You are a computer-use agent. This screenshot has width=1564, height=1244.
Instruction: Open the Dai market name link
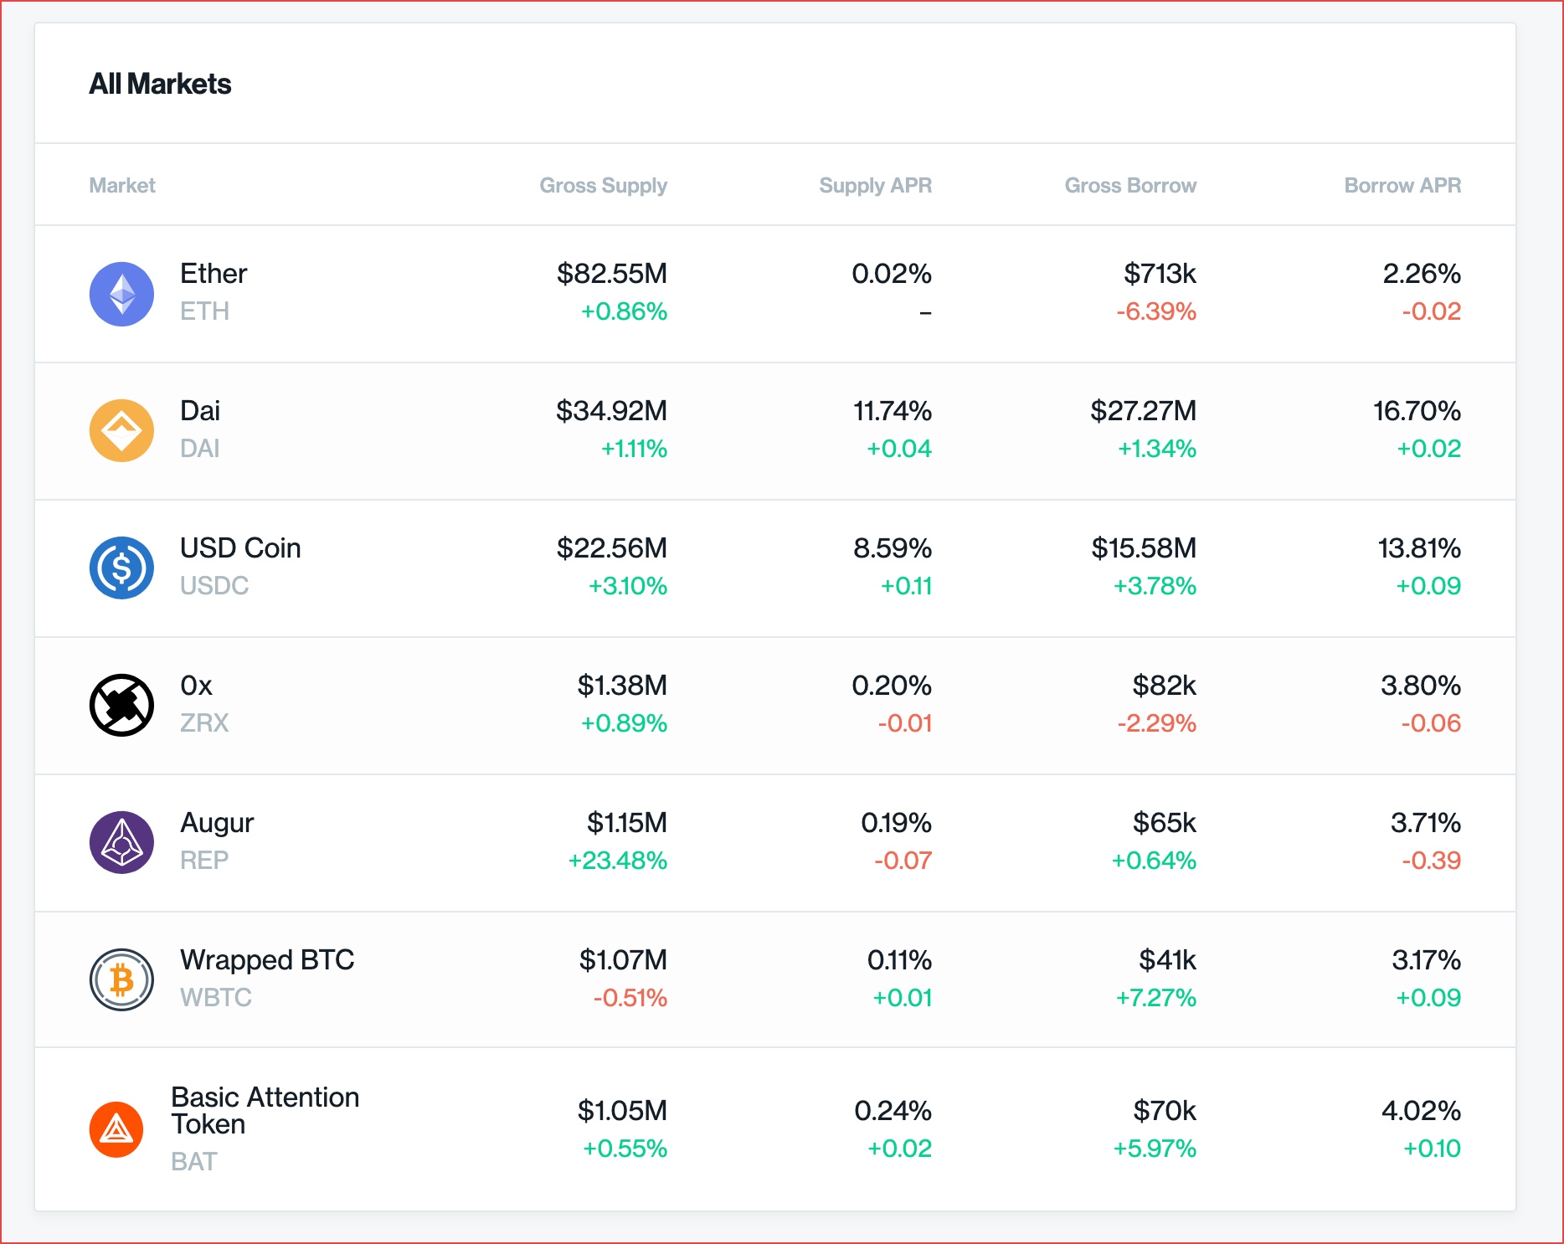click(x=200, y=411)
